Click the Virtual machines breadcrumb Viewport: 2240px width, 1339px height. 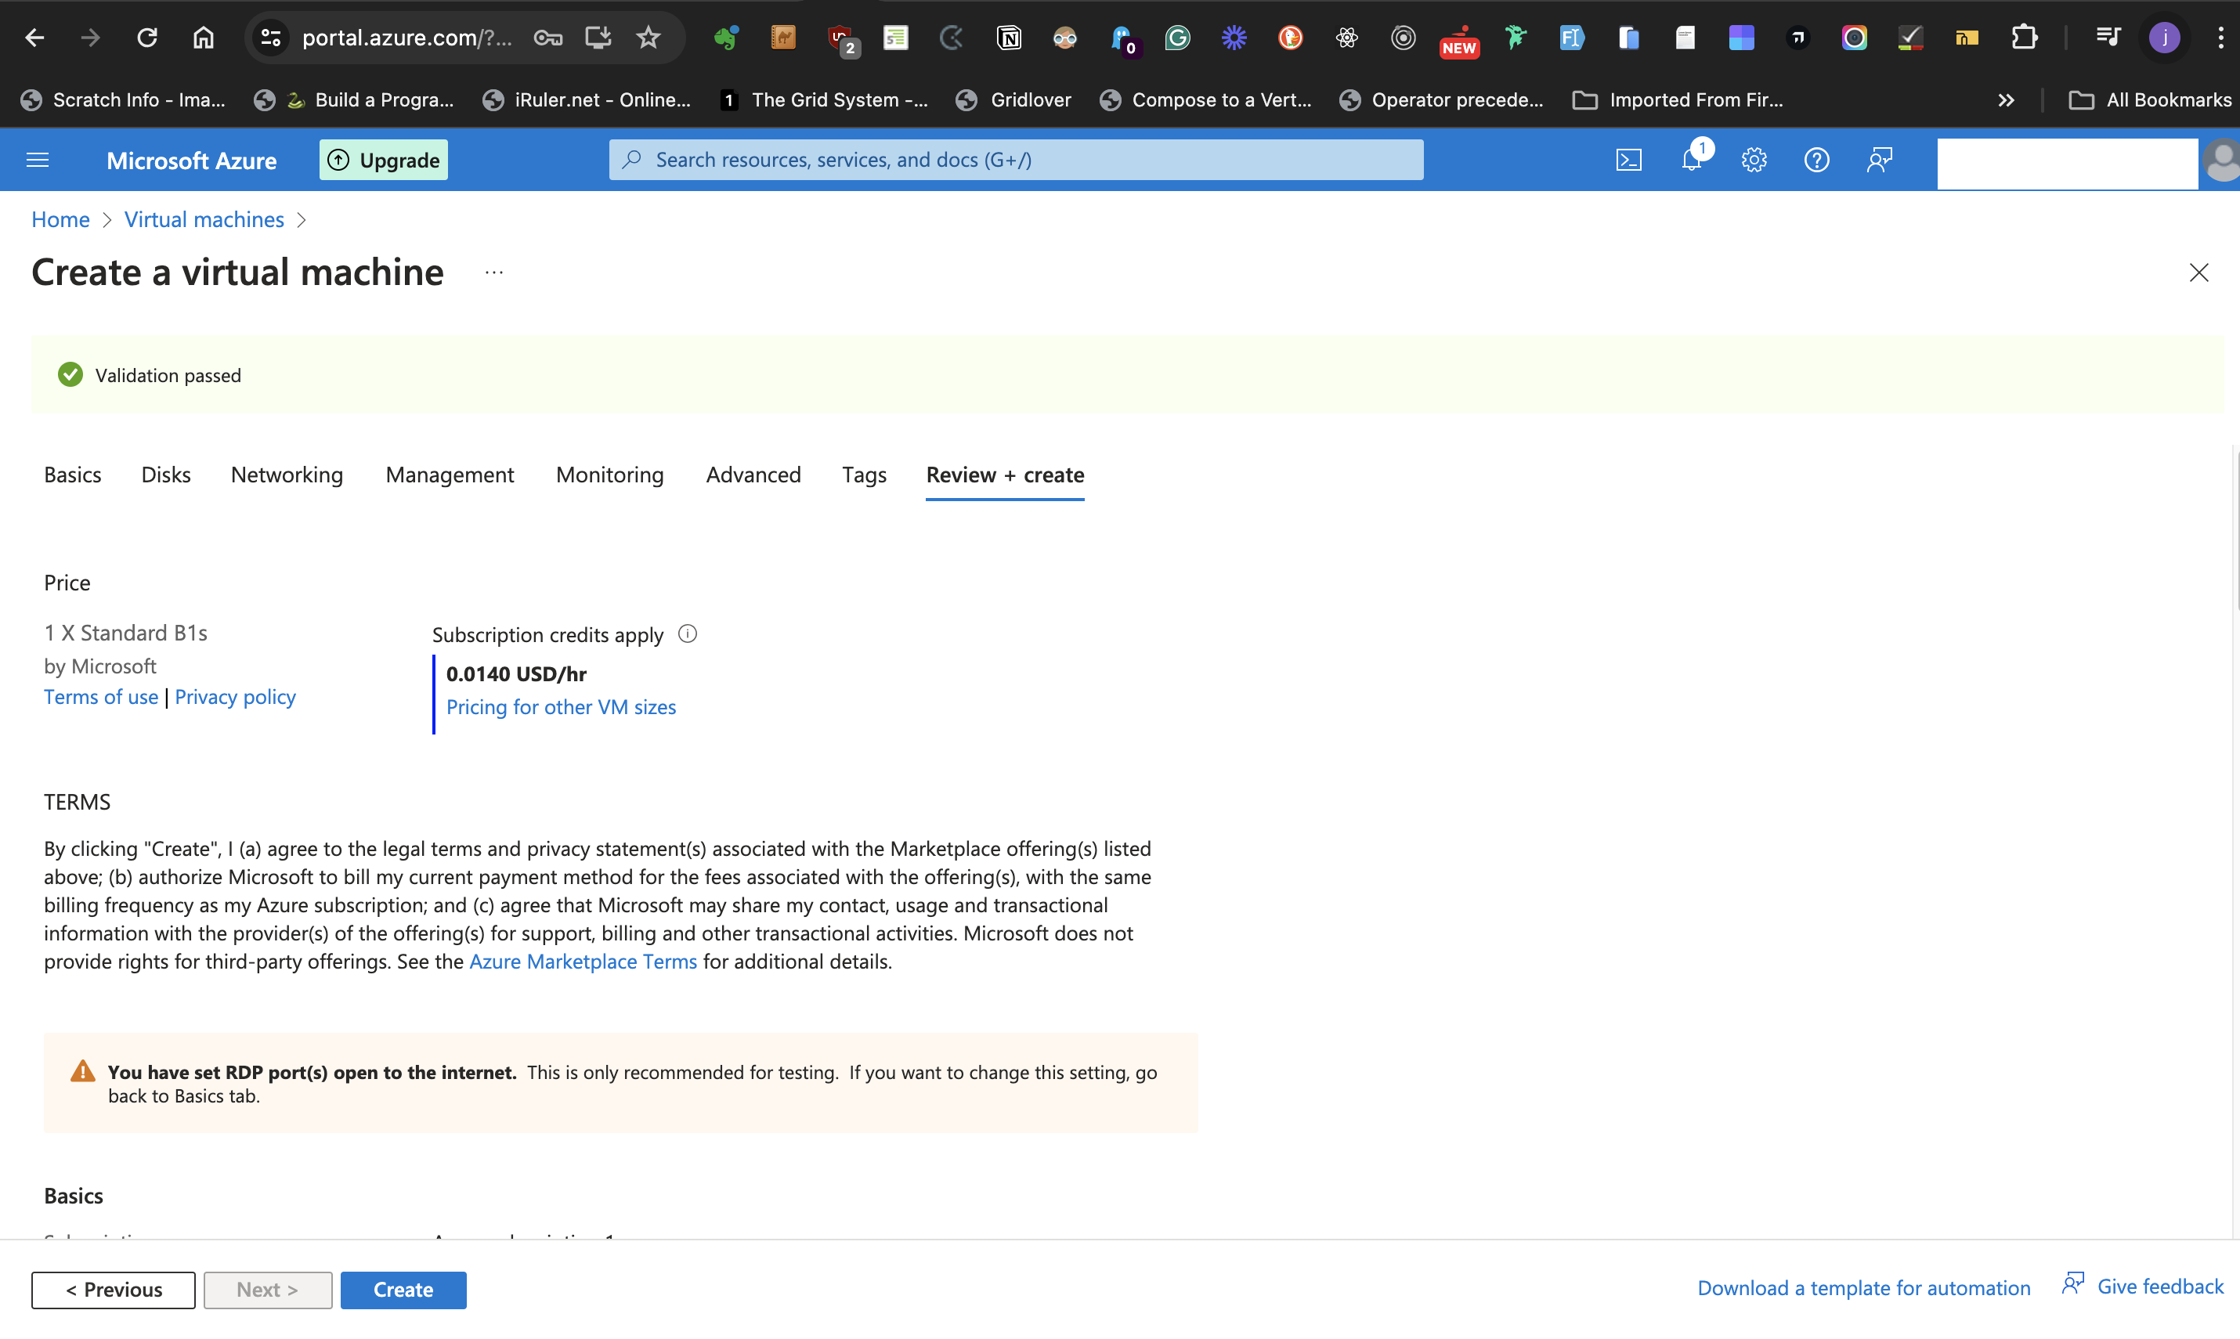pos(204,219)
